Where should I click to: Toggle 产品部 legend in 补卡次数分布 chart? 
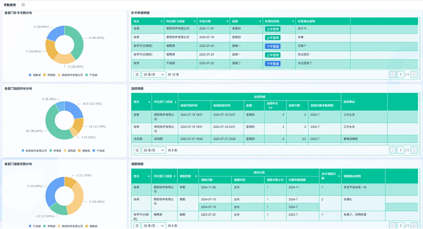[92, 75]
